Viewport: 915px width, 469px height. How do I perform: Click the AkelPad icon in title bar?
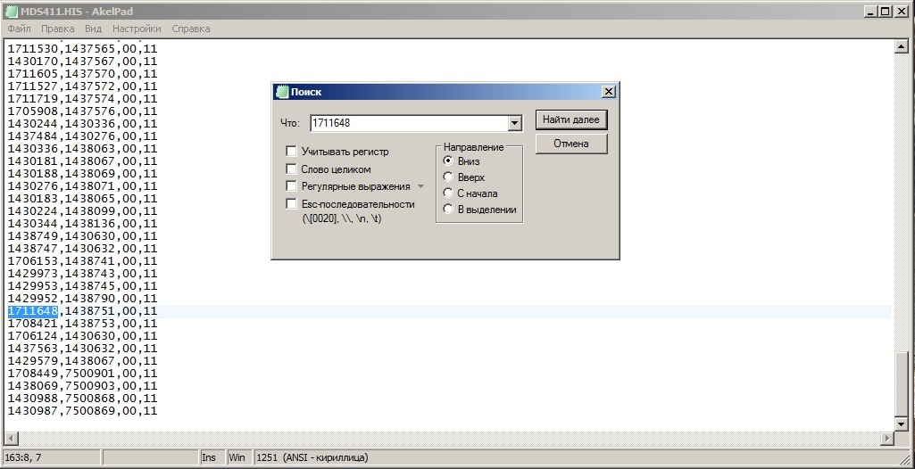point(12,12)
